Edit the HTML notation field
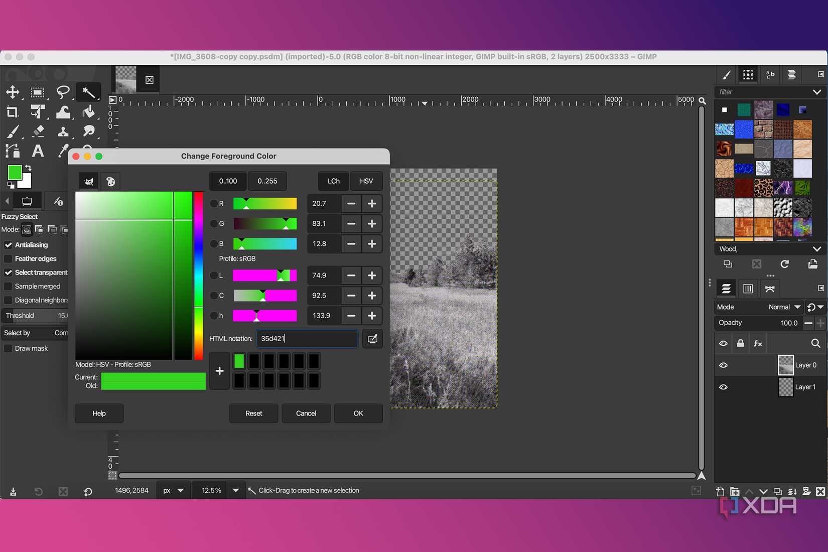The image size is (828, 552). pyautogui.click(x=306, y=338)
